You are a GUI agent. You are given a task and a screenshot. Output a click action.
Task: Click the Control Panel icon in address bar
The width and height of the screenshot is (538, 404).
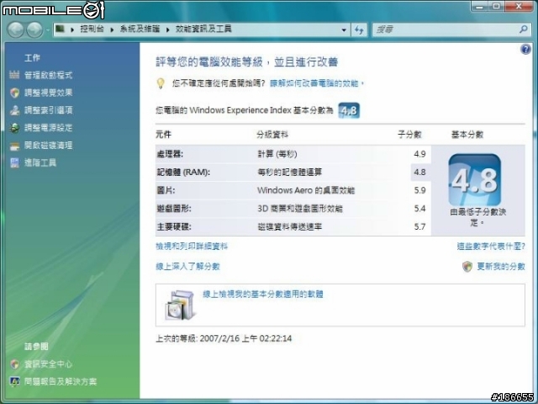coord(60,29)
